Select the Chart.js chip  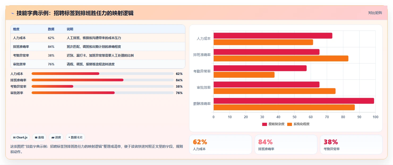20,137
